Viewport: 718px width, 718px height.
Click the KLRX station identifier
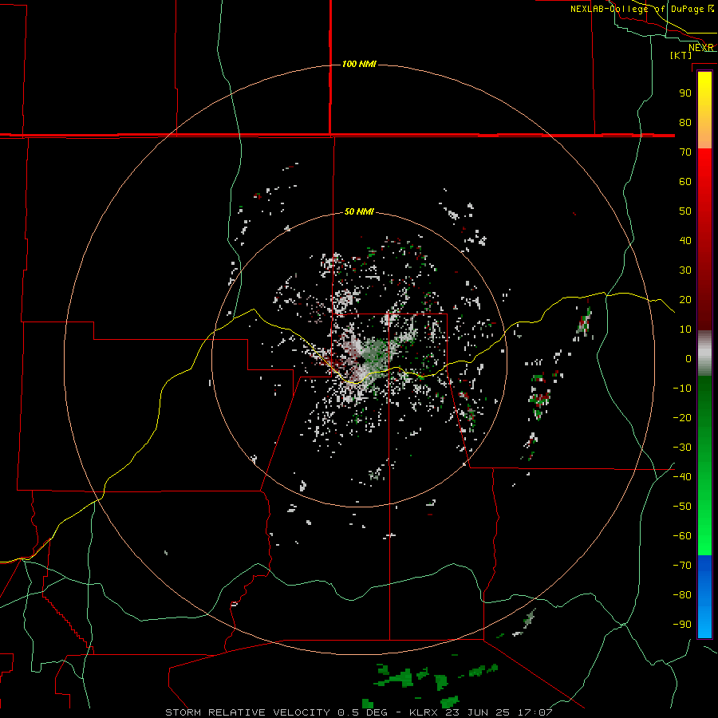[424, 712]
